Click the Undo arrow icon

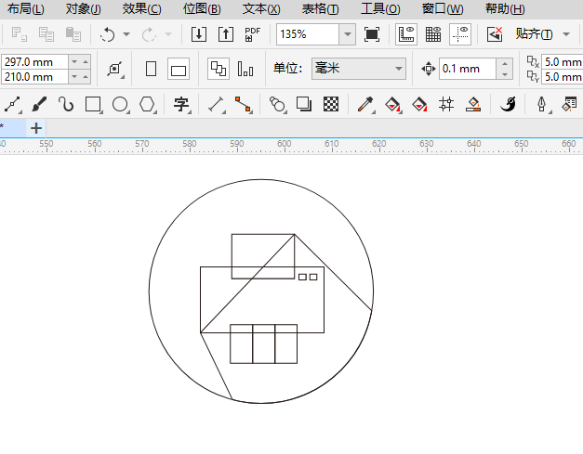tap(108, 34)
